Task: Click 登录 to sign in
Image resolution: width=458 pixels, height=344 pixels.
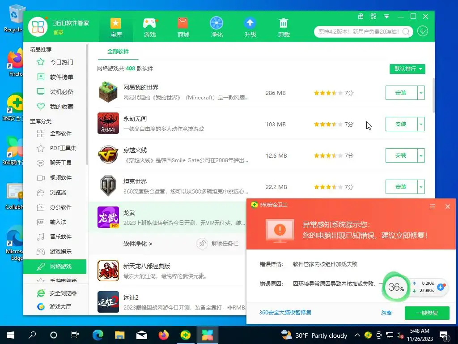Action: click(x=58, y=32)
